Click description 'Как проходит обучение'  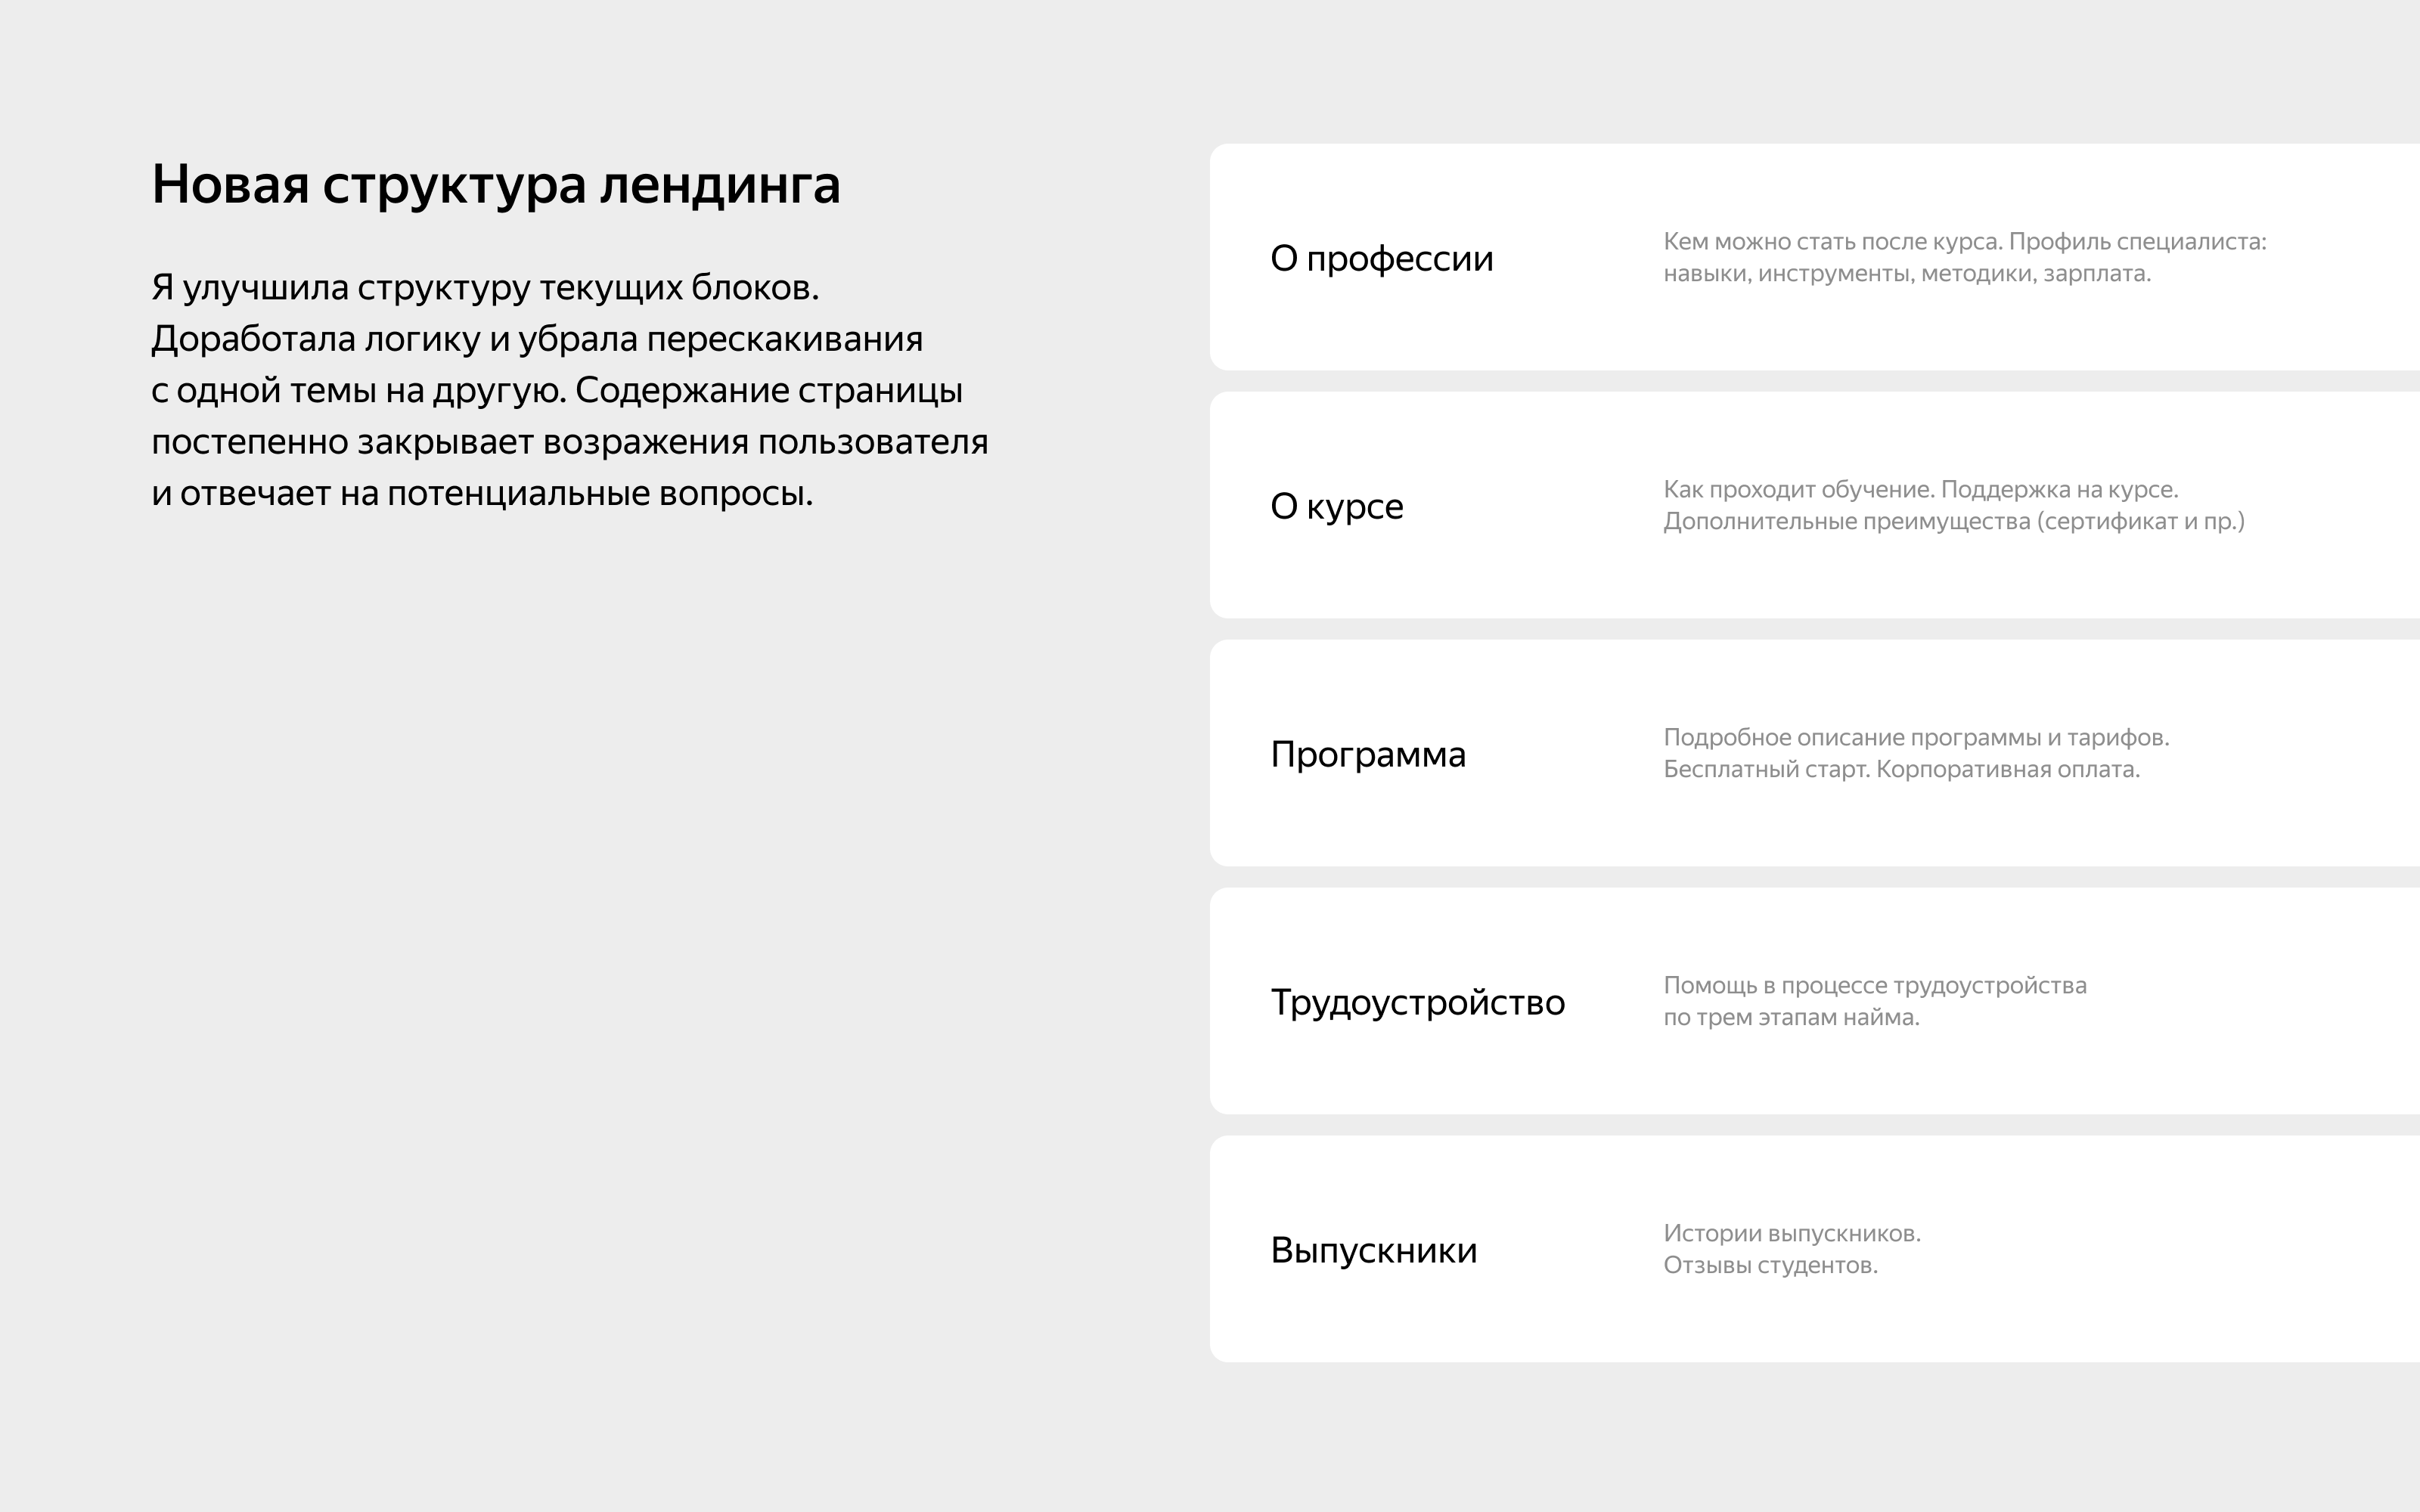pyautogui.click(x=1920, y=490)
